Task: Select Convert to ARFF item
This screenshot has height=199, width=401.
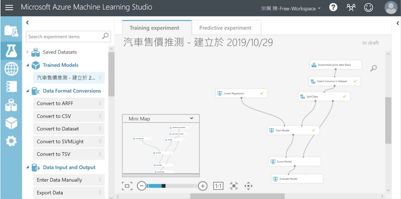Action: [x=69, y=103]
